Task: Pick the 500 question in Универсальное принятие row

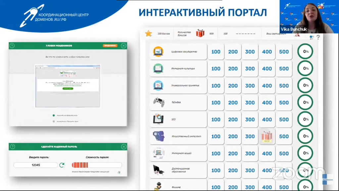Action: (284, 86)
